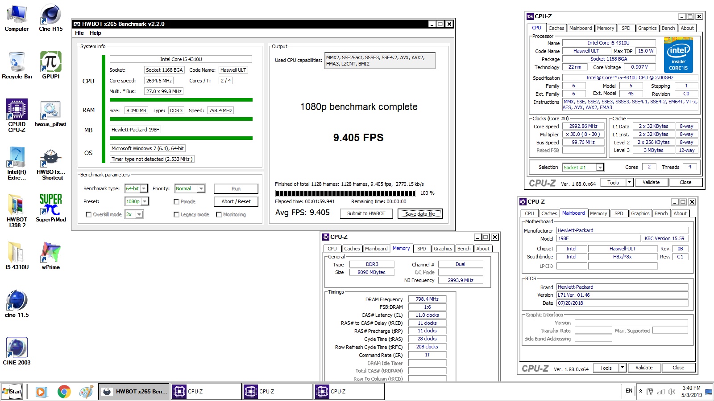This screenshot has width=714, height=401.
Task: Tick the Legacy mode checkbox
Action: tap(176, 214)
